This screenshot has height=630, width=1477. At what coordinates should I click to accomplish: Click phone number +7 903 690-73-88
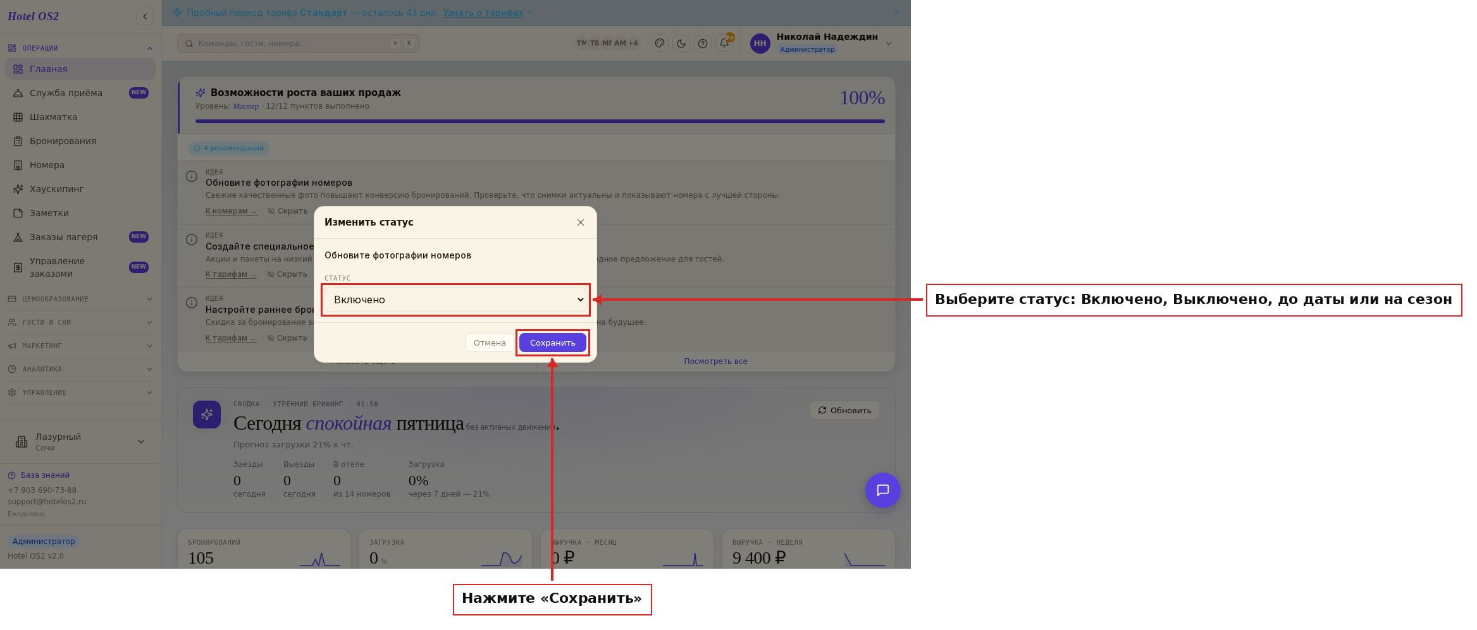pos(42,490)
